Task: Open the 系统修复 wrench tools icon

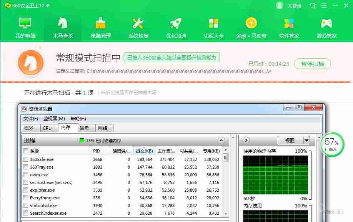Action: (138, 23)
